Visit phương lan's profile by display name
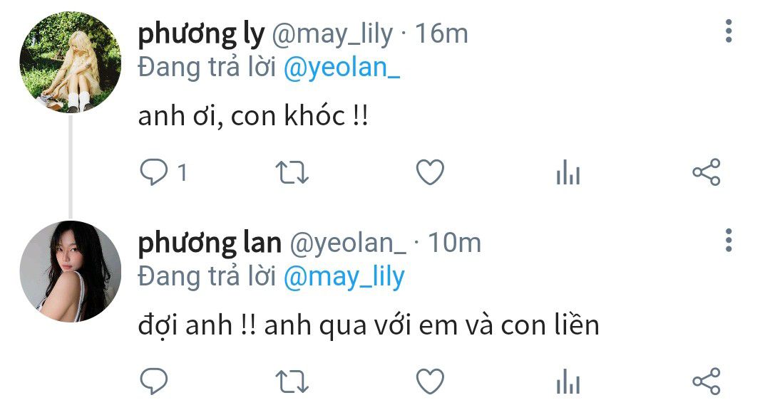The height and width of the screenshot is (410, 770). tap(210, 243)
